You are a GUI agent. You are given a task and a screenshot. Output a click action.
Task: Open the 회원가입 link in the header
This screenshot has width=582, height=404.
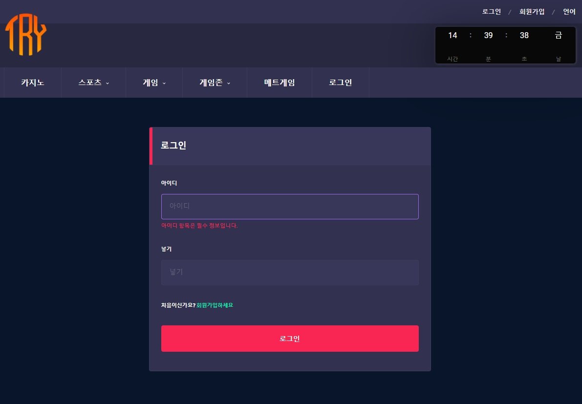(x=532, y=12)
